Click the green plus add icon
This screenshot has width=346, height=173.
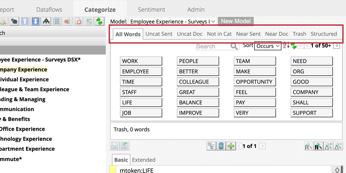point(231,146)
